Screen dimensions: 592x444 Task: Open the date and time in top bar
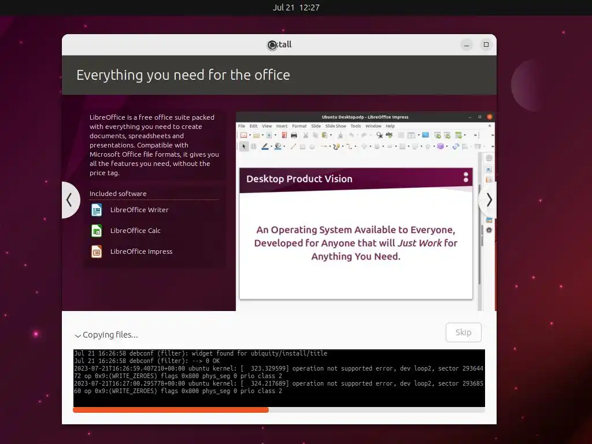pyautogui.click(x=296, y=8)
